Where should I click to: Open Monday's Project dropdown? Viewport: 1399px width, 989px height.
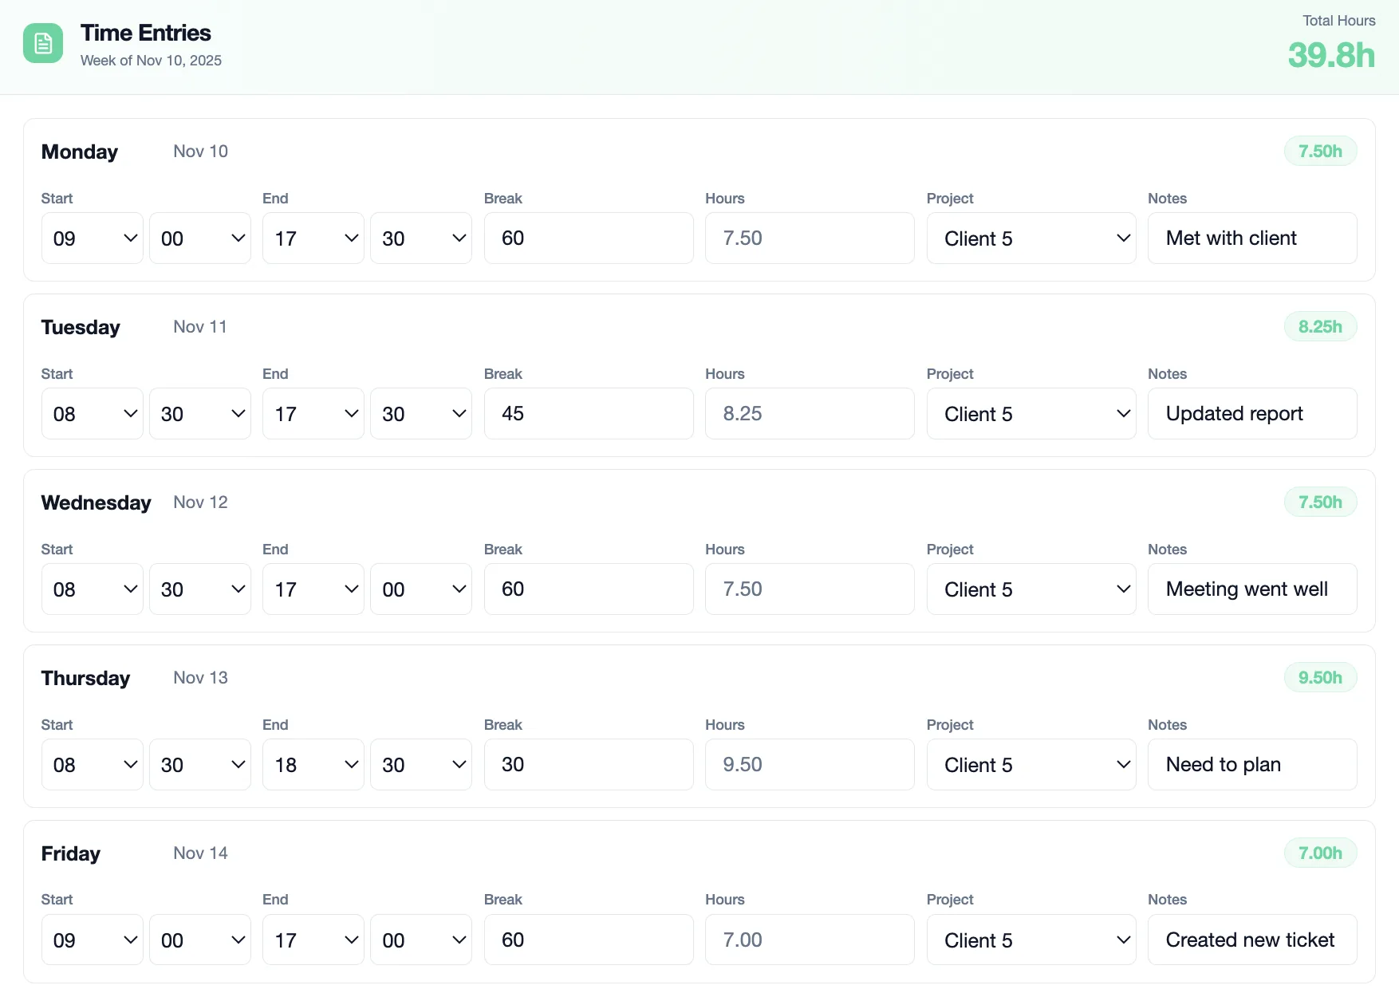point(1031,238)
